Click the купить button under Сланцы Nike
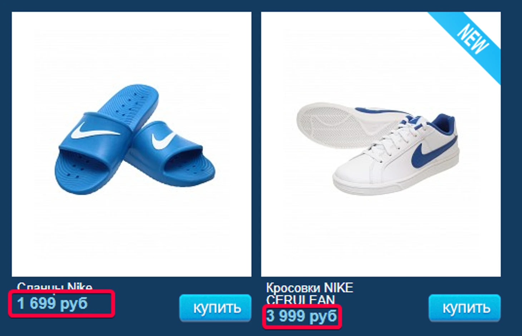Viewport: 522px width, 336px height. click(x=215, y=307)
